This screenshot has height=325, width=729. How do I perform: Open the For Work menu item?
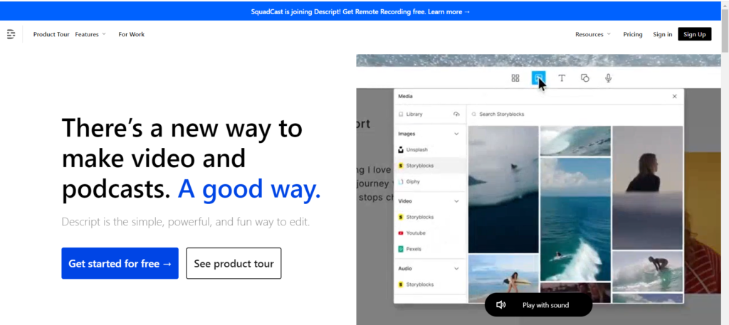(x=132, y=34)
